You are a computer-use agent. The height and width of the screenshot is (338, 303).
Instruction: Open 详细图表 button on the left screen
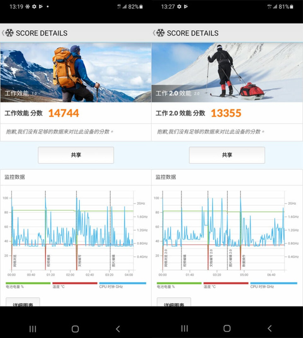click(23, 302)
